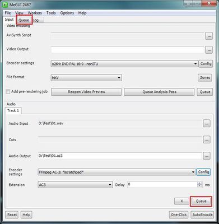Click Queue Analysis Pass

click(159, 92)
